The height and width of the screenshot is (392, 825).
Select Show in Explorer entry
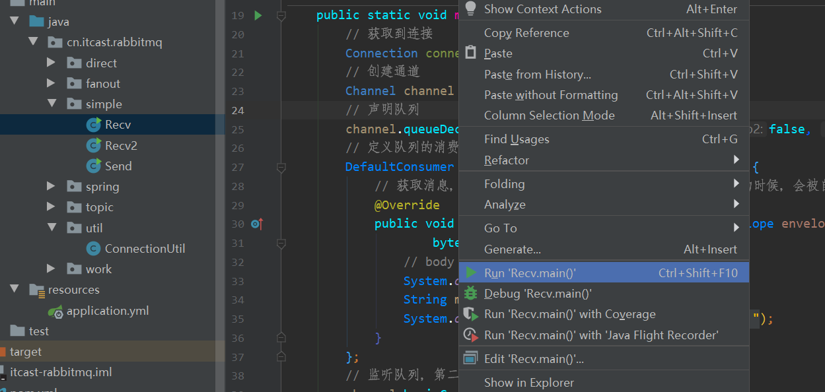click(604, 383)
